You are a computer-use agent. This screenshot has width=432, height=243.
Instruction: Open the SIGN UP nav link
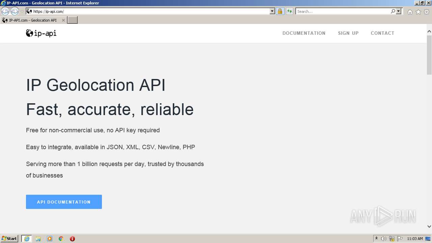pos(348,33)
